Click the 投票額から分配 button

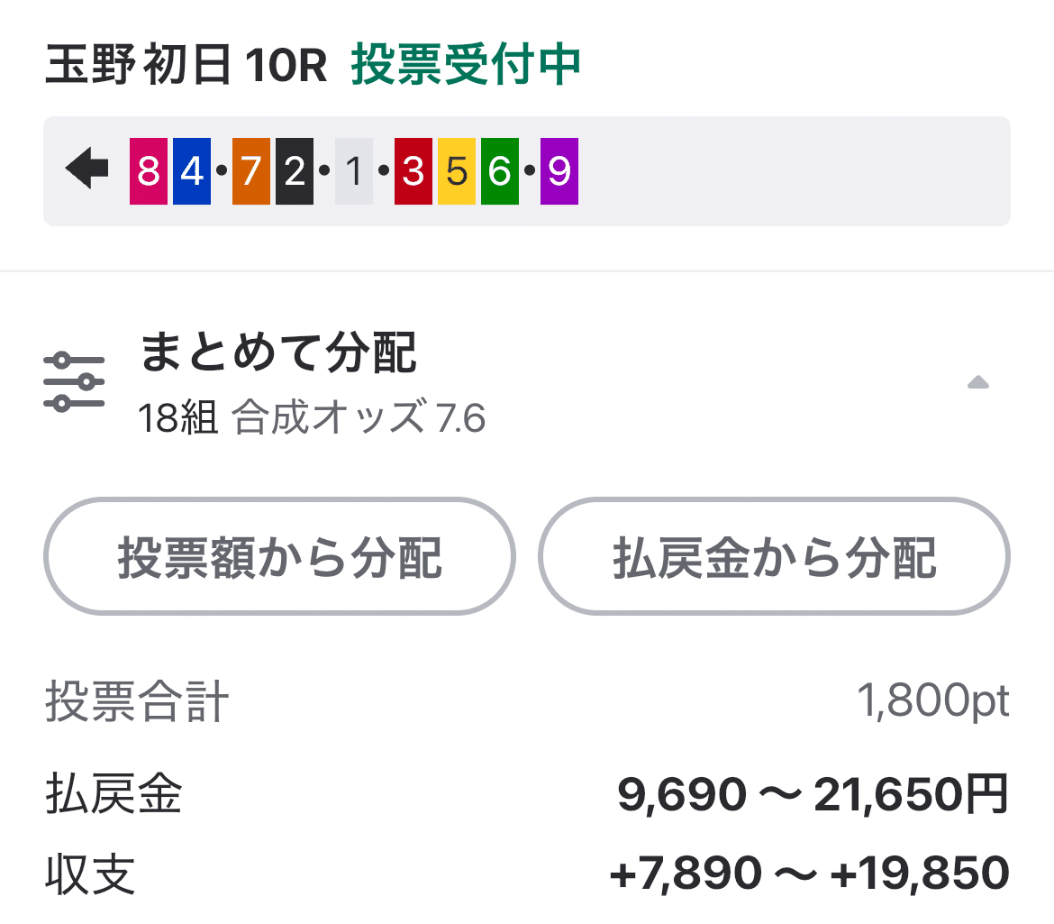tap(280, 557)
